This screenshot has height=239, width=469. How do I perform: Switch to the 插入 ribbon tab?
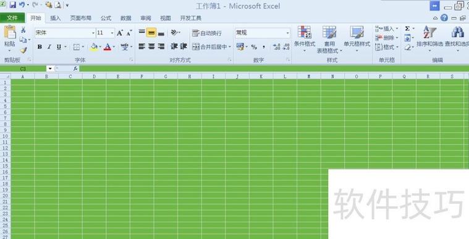point(56,19)
